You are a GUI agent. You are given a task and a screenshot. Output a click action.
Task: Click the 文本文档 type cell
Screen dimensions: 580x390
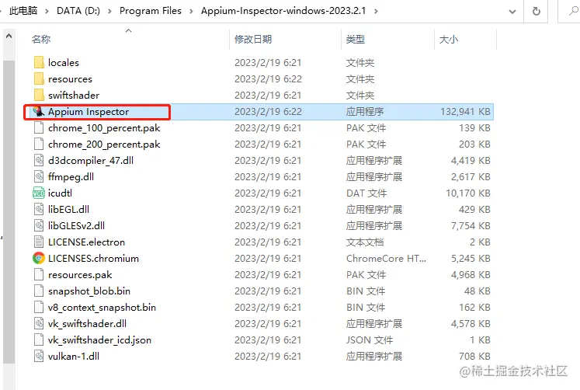pos(365,242)
